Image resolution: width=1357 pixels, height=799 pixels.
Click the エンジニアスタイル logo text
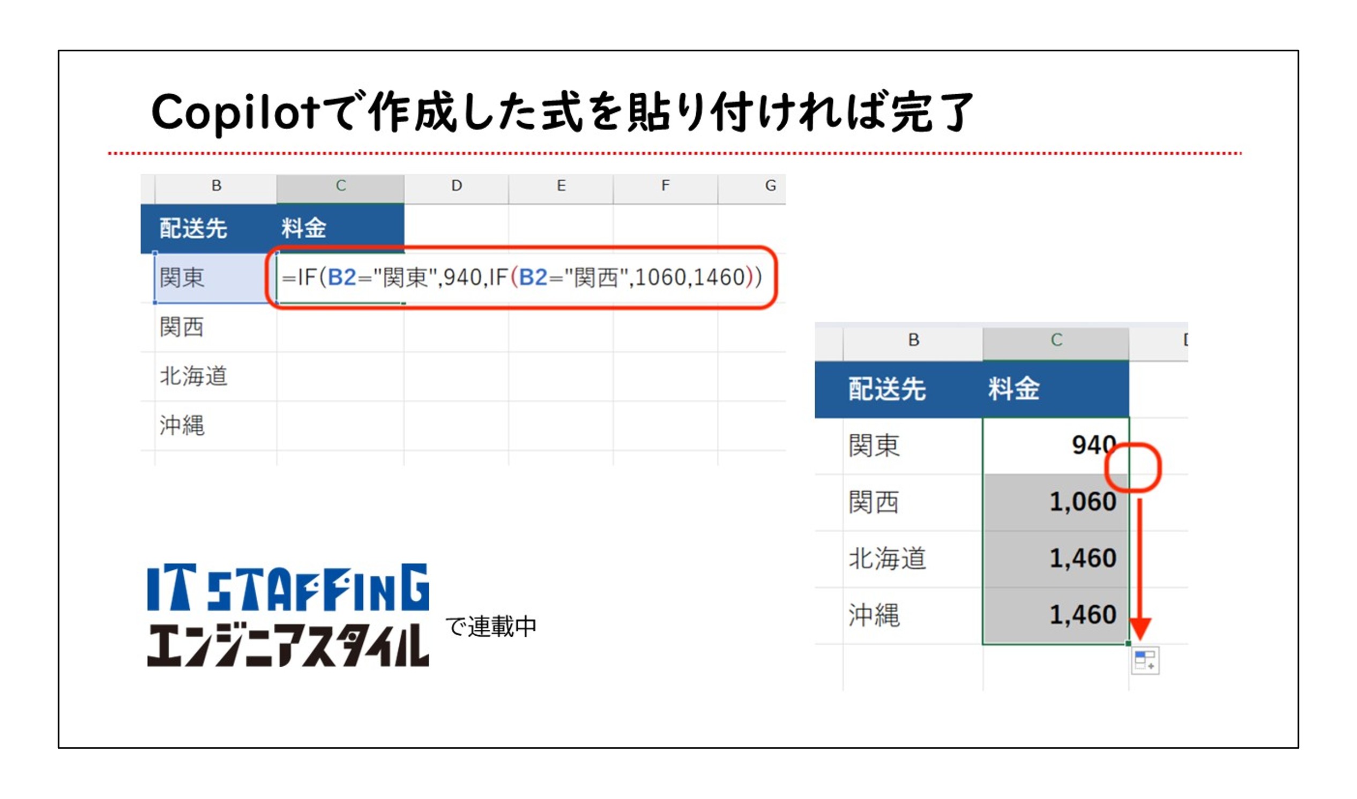click(x=288, y=645)
